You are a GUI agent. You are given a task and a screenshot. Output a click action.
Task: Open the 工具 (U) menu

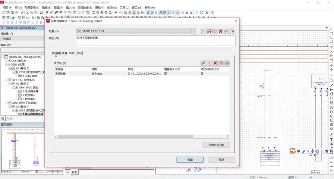[124, 7]
